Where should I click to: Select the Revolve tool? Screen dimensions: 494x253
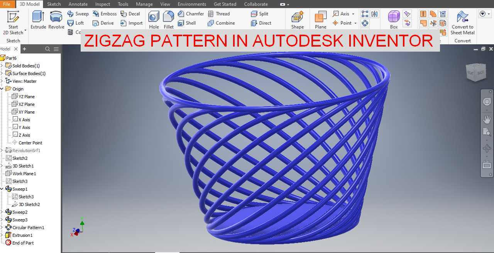click(x=56, y=20)
